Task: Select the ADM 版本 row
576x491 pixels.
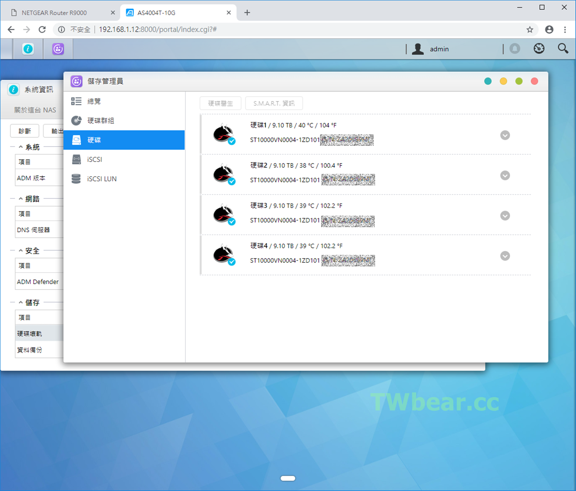Action: pos(39,178)
